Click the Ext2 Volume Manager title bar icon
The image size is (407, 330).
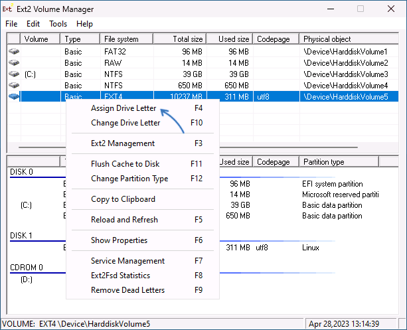(7, 9)
